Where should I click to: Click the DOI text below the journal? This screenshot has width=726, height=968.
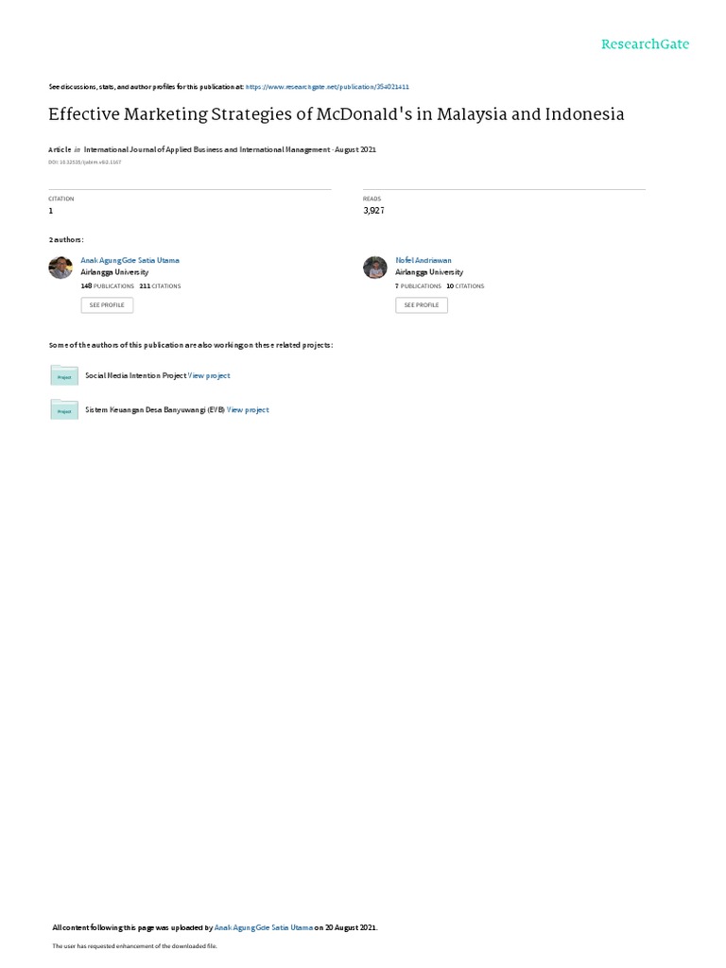[85, 163]
